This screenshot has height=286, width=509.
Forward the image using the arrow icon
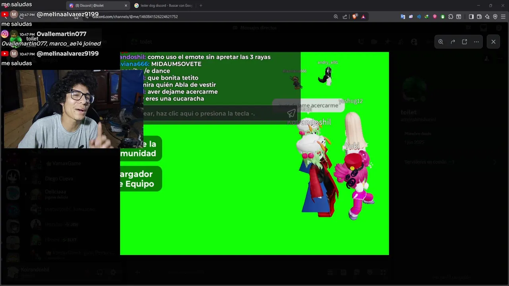point(453,42)
